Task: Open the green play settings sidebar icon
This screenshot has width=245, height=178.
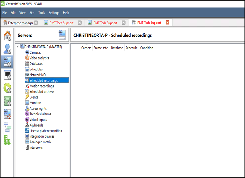Action: click(7, 88)
